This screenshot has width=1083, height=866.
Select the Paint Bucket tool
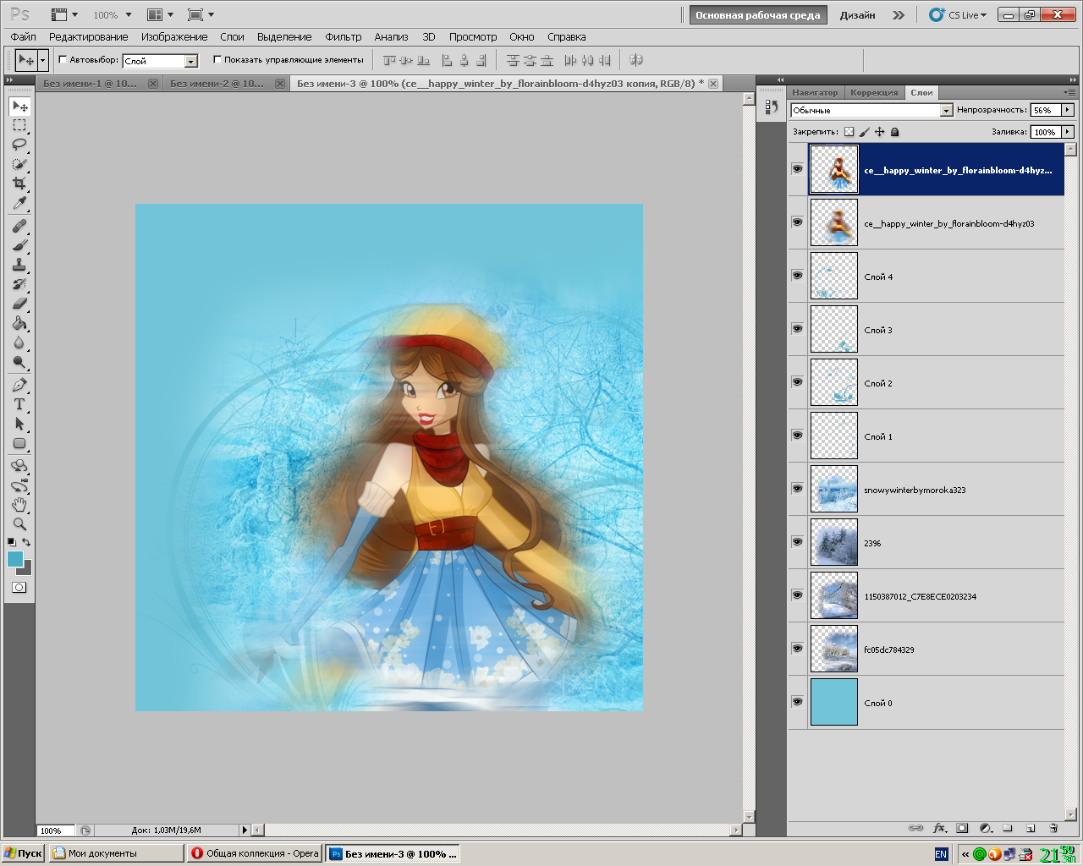pos(19,323)
